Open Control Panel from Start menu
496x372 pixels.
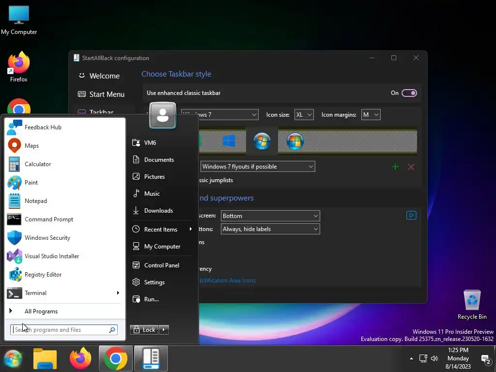tap(162, 265)
